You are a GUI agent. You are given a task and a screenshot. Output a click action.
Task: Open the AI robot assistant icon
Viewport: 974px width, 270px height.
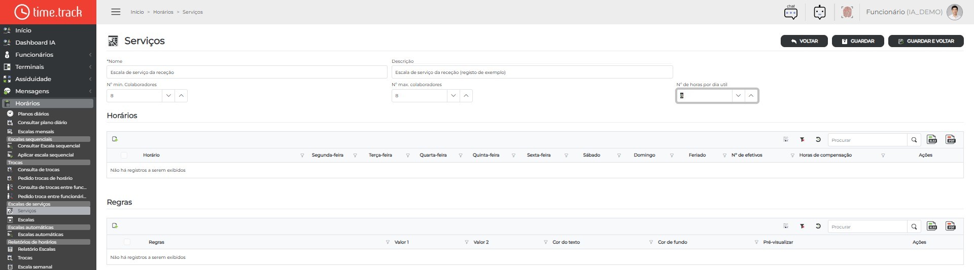tap(820, 12)
